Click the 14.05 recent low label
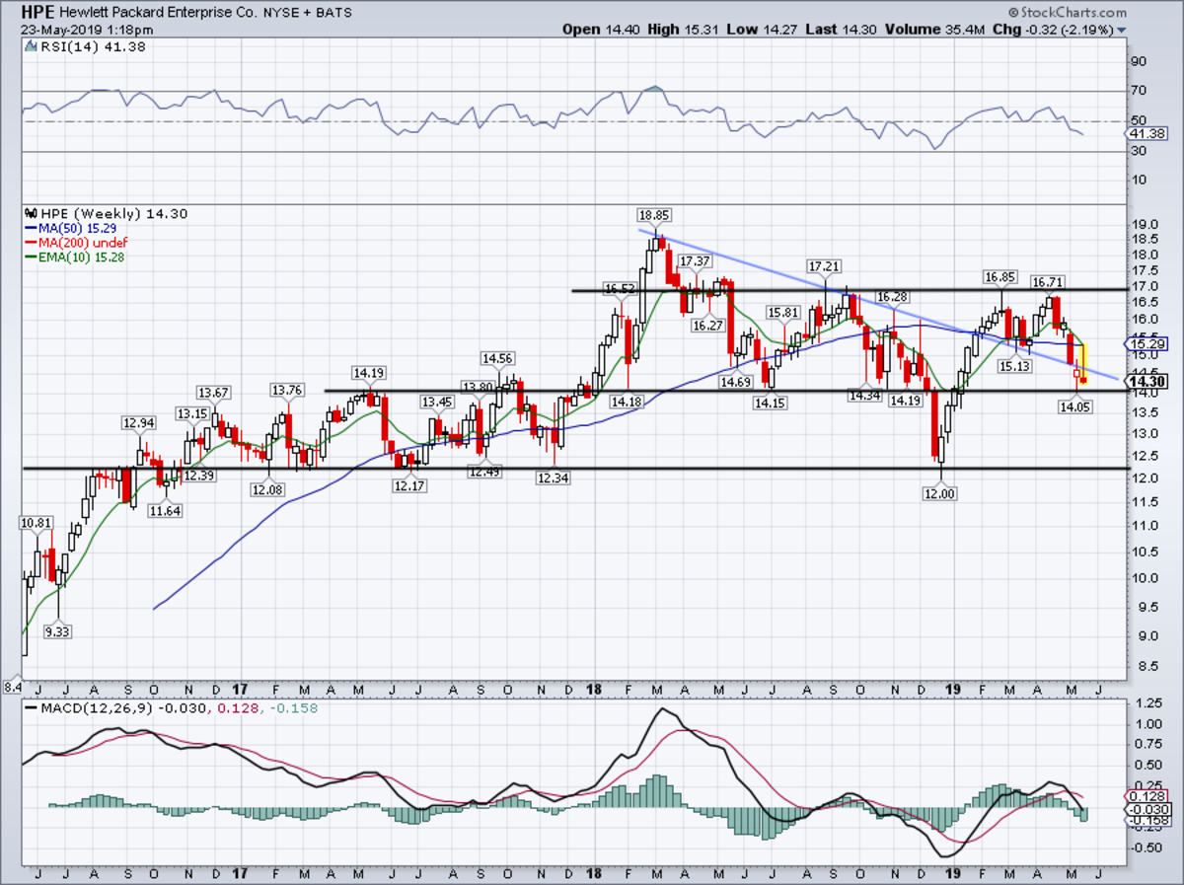Viewport: 1184px width, 885px height. (1074, 406)
